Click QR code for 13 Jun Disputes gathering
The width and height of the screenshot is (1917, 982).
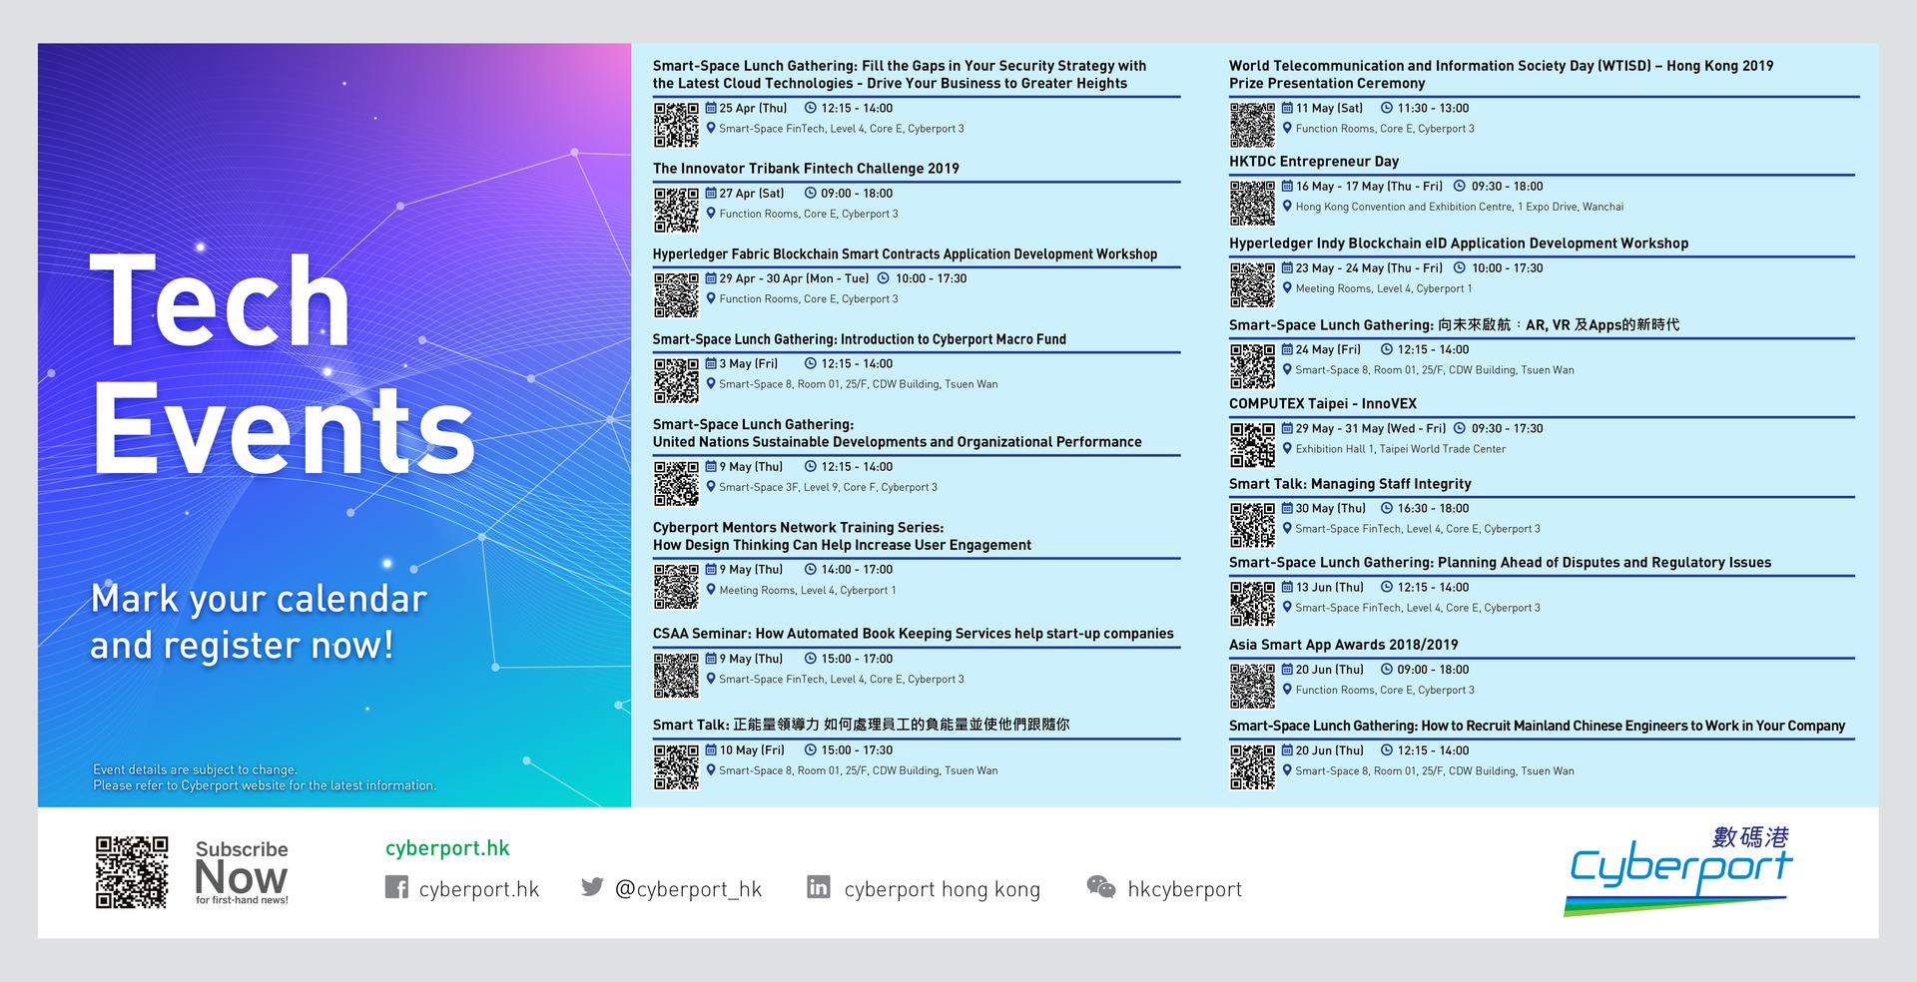[1252, 604]
